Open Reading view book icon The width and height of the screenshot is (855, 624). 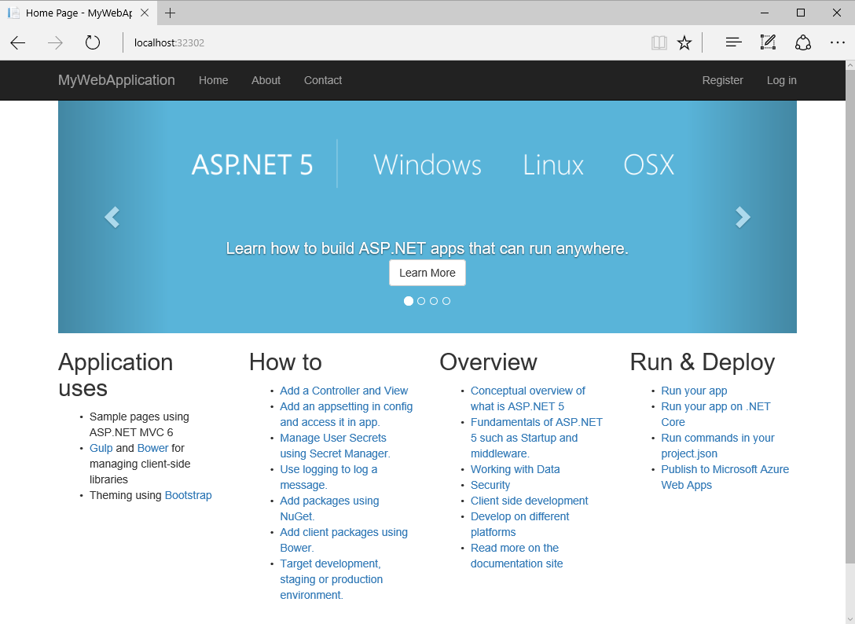click(659, 42)
